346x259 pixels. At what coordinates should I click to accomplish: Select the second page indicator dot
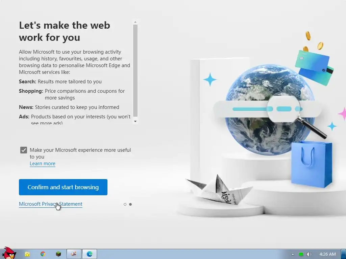pos(130,204)
